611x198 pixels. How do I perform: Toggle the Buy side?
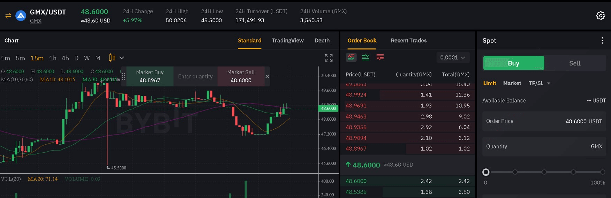click(513, 63)
